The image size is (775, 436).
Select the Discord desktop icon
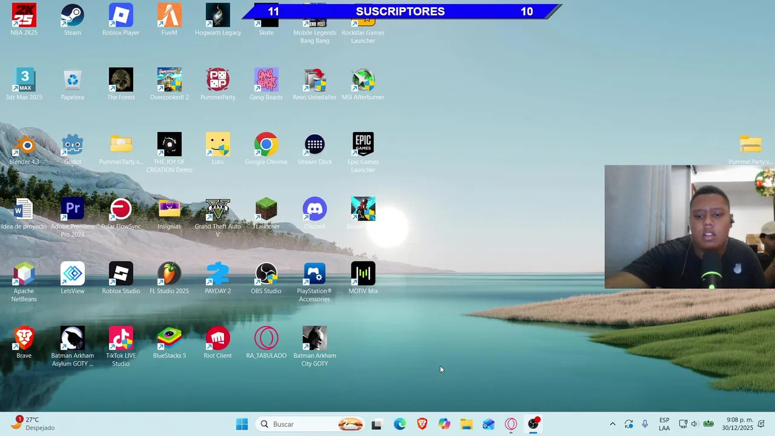click(x=315, y=210)
